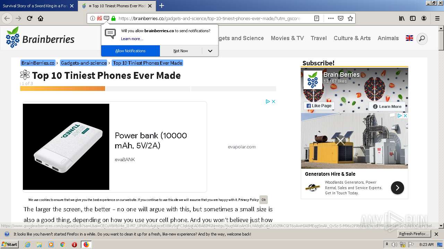
Task: Launch Internet Explorer from taskbar
Action: tap(27, 245)
